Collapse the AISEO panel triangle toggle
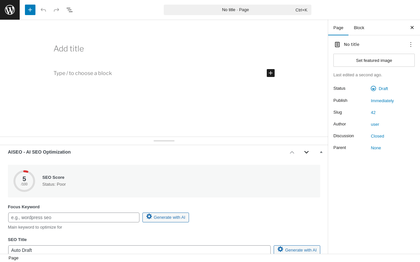The height and width of the screenshot is (262, 420). (321, 152)
